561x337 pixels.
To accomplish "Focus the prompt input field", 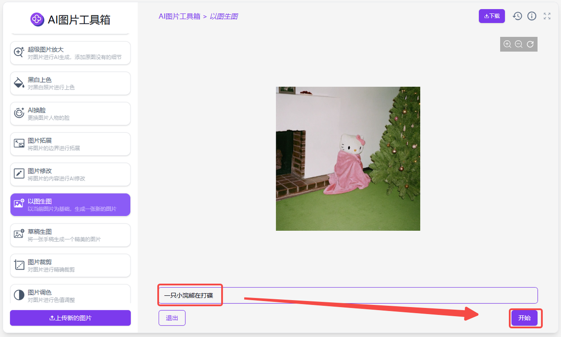I will point(348,295).
